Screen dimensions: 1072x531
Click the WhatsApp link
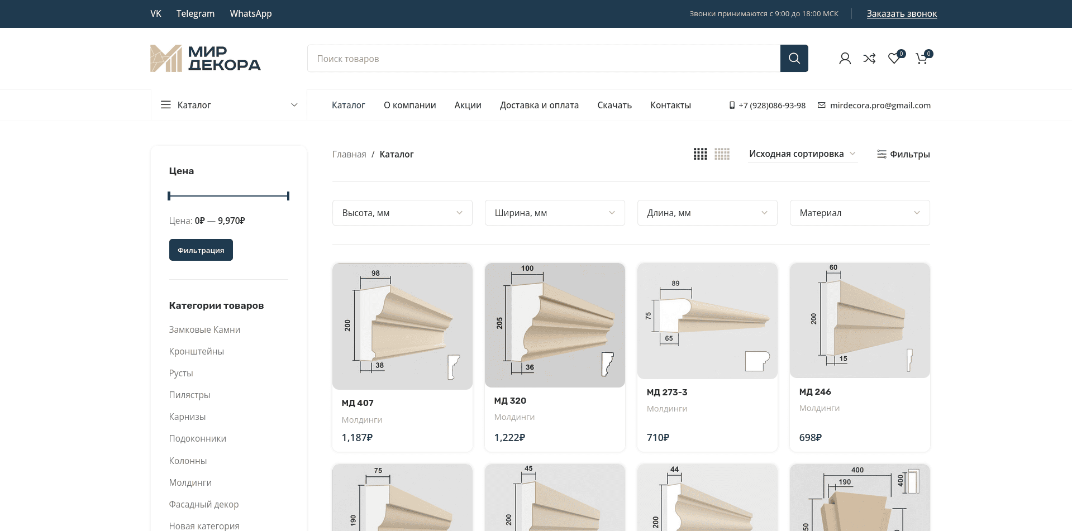pyautogui.click(x=251, y=13)
